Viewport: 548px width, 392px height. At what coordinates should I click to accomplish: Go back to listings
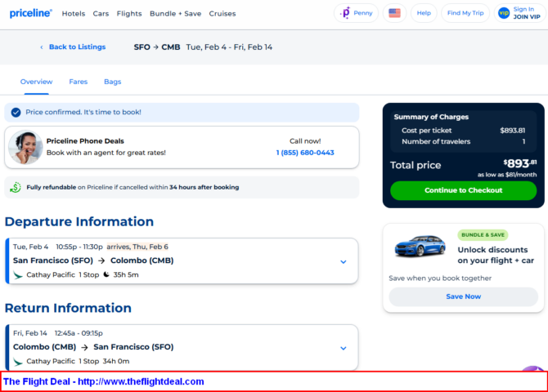pos(73,47)
